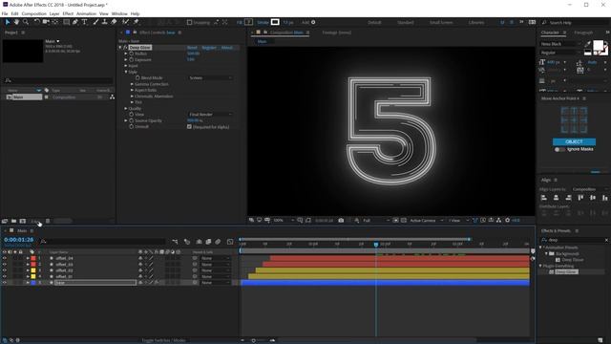Expand the offset_04 layer properties
Image resolution: width=611 pixels, height=344 pixels.
pos(28,258)
